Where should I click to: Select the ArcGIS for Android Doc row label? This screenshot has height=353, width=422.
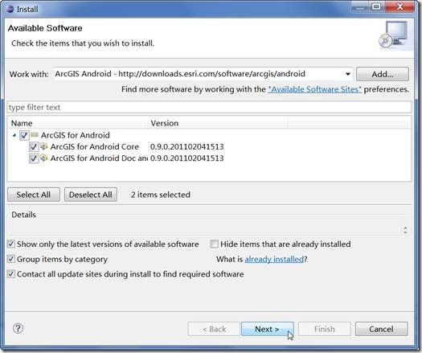pos(99,158)
